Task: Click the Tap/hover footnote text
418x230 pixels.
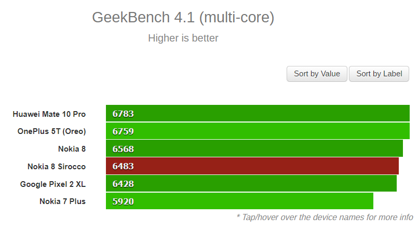Action: pos(325,218)
